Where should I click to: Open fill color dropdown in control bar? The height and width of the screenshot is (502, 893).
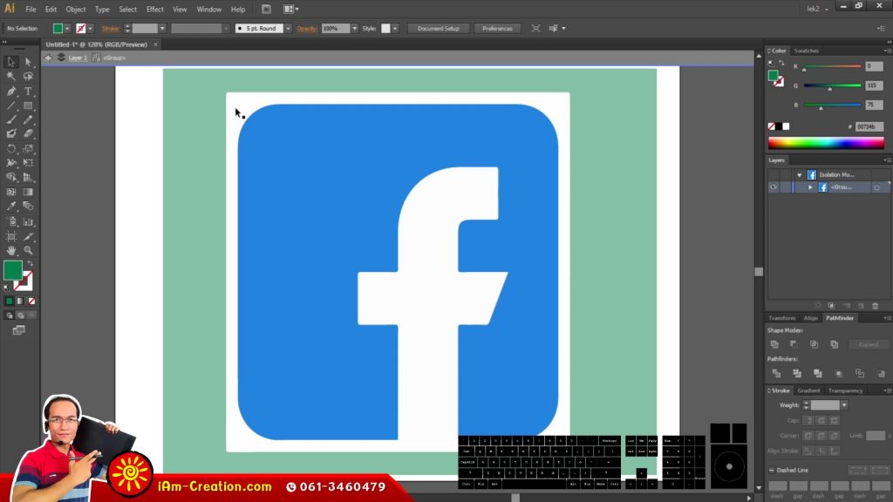point(67,29)
